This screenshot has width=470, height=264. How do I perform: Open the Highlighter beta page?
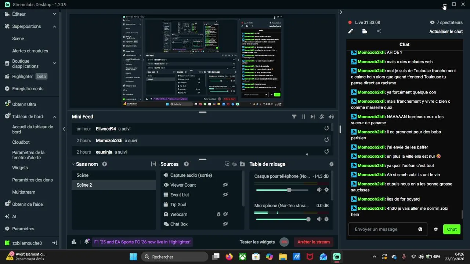pyautogui.click(x=29, y=77)
